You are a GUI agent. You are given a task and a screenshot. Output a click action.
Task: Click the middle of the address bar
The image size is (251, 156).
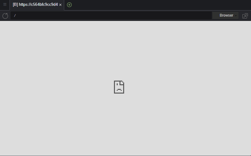click(x=111, y=15)
